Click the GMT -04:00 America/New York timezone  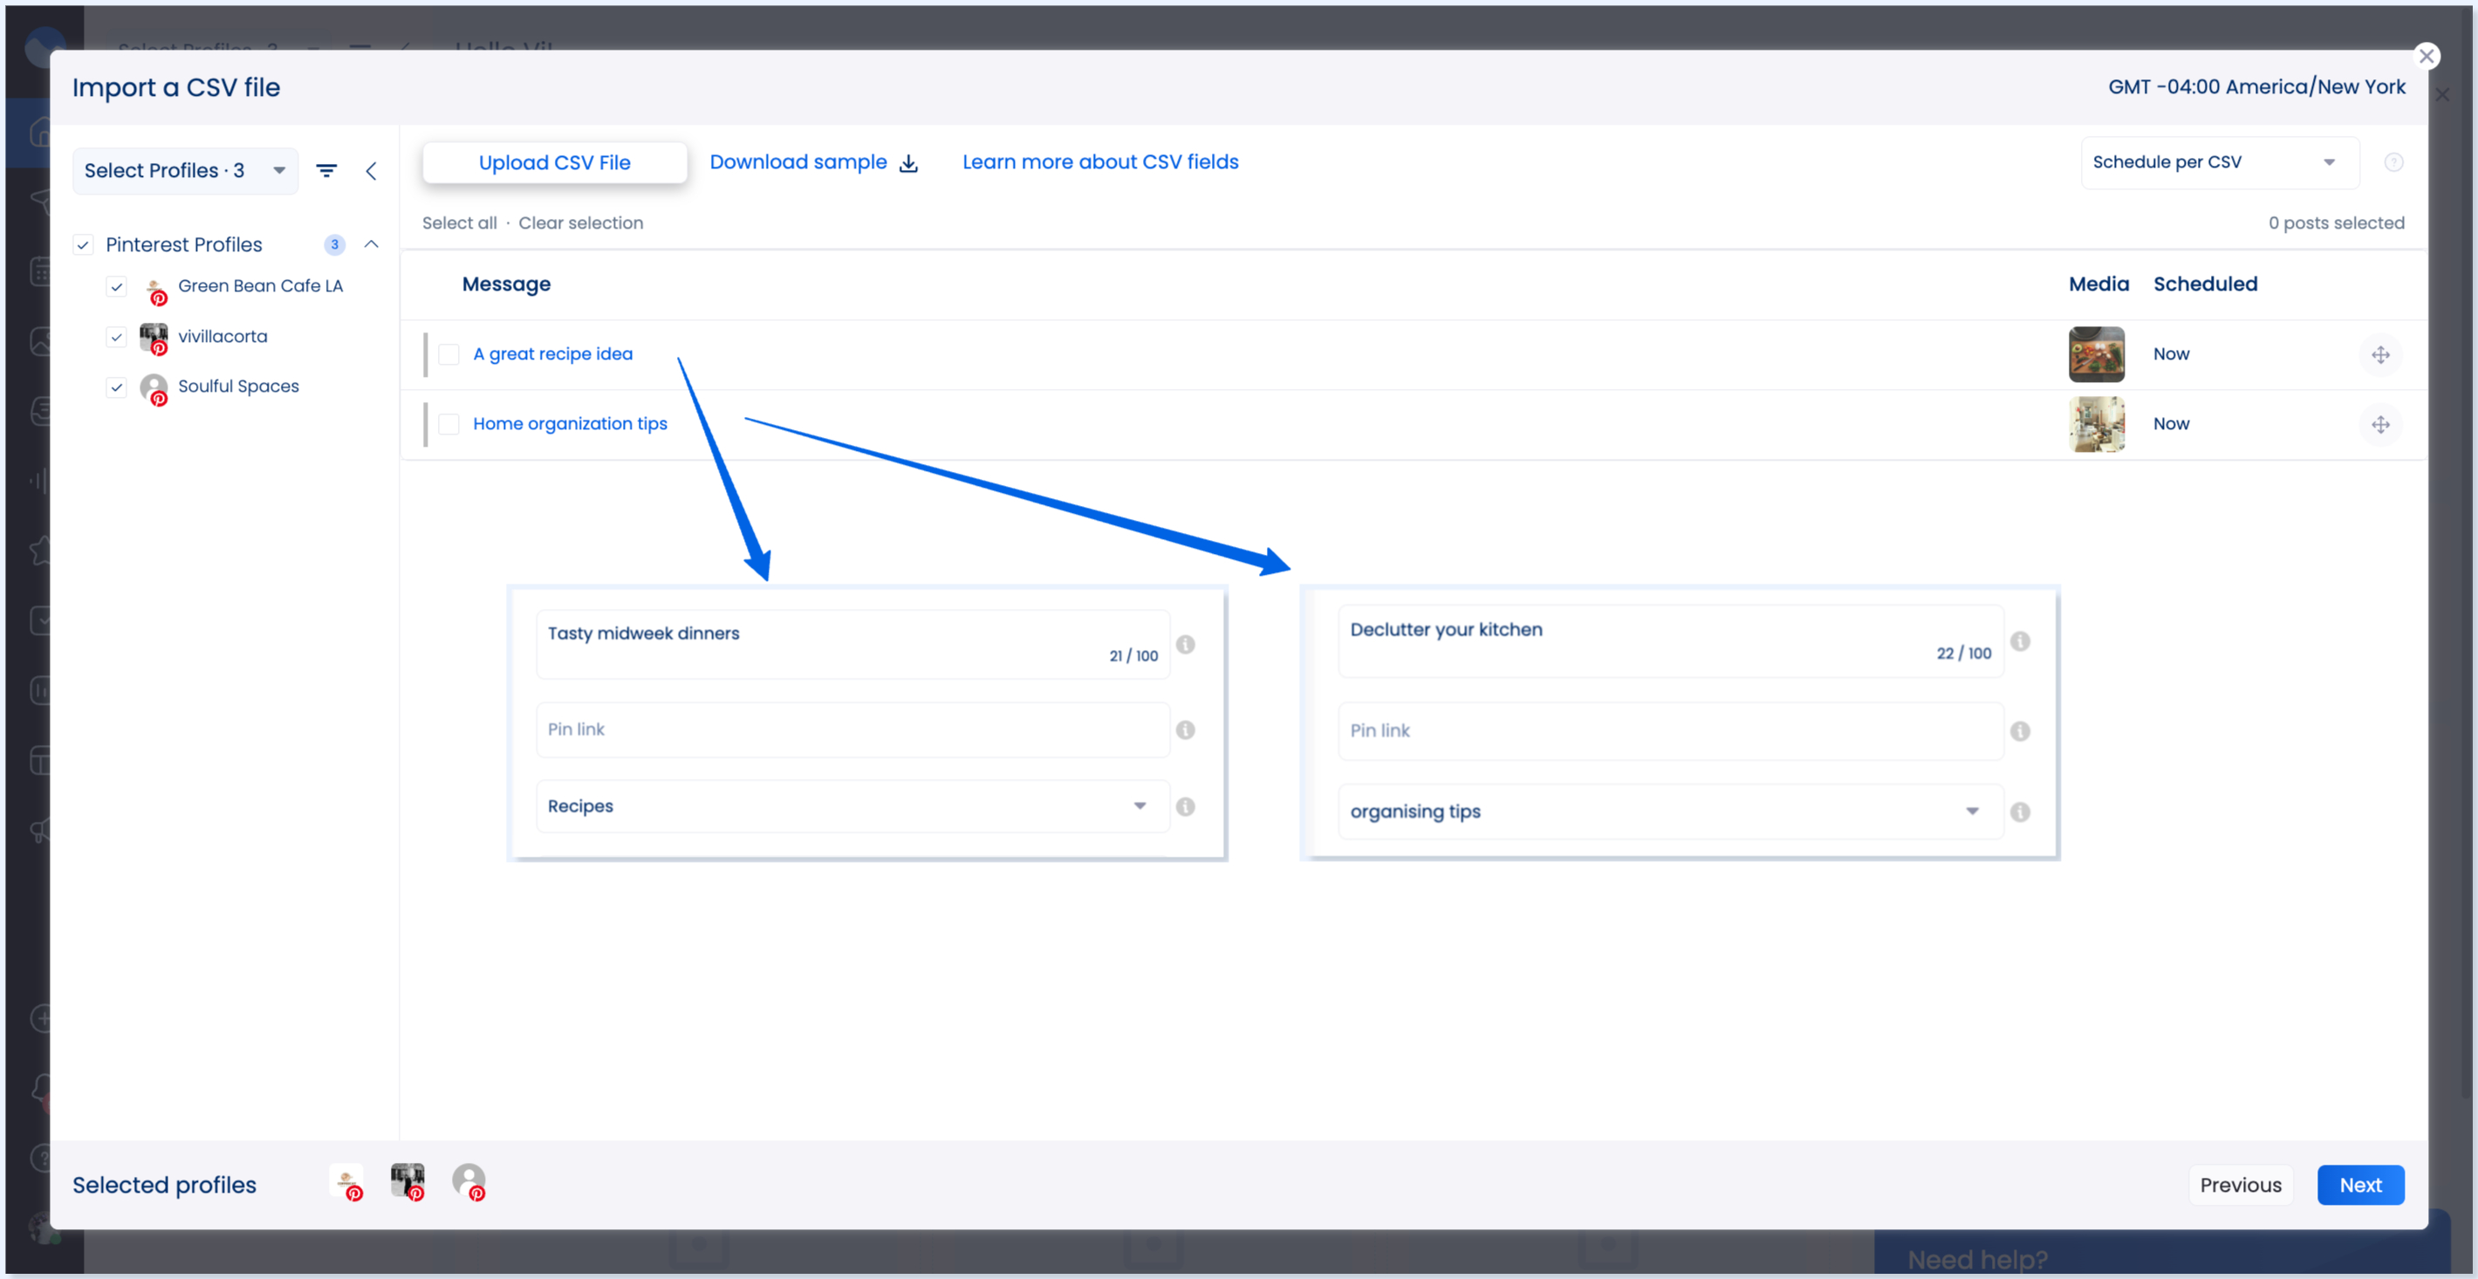click(x=2256, y=86)
